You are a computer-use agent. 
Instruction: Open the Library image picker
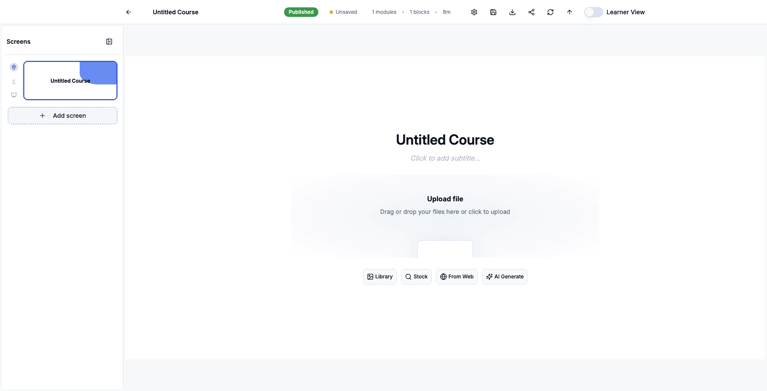point(379,276)
